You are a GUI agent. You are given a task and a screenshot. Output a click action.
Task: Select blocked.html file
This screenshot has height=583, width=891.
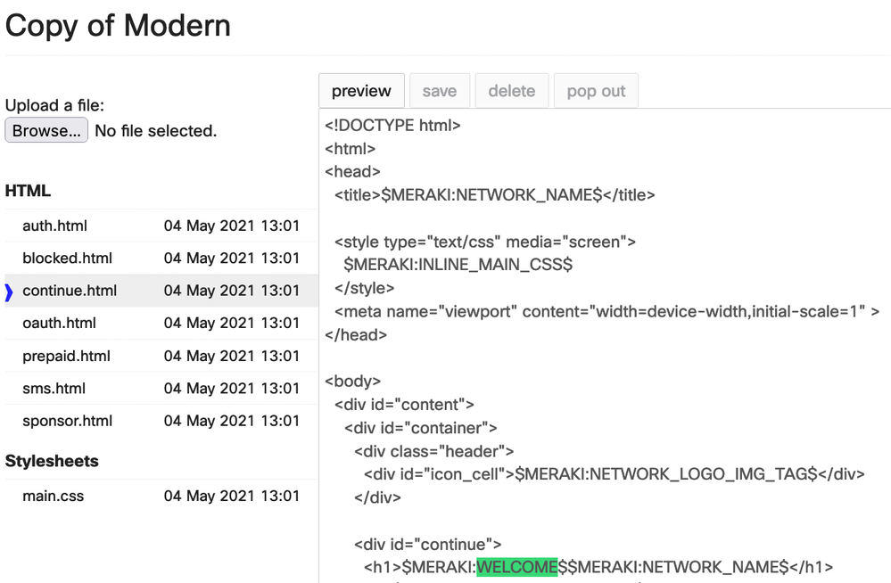coord(68,259)
